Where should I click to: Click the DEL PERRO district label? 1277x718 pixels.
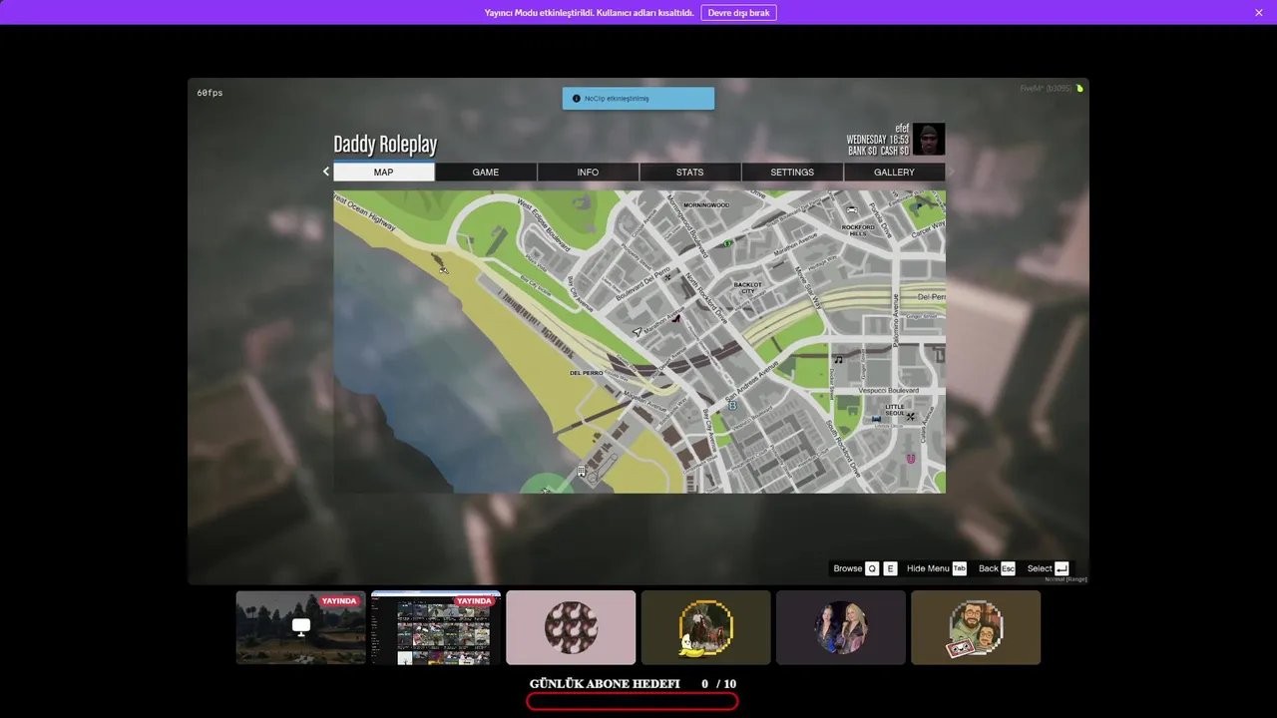586,373
